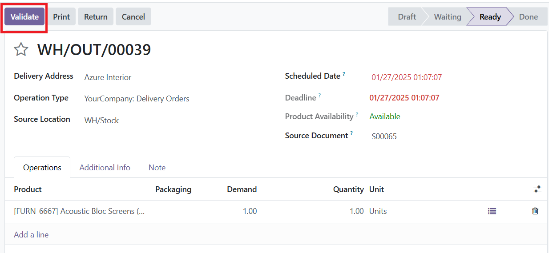Viewport: 549px width, 253px height.
Task: Show Deadline help question mark
Action: [319, 96]
